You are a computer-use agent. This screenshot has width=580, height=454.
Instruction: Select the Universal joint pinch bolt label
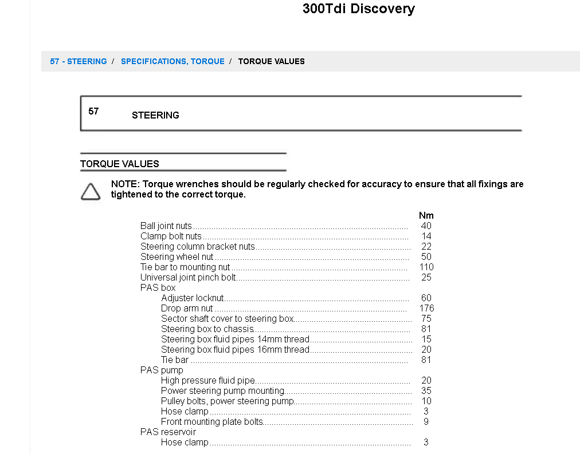point(188,278)
